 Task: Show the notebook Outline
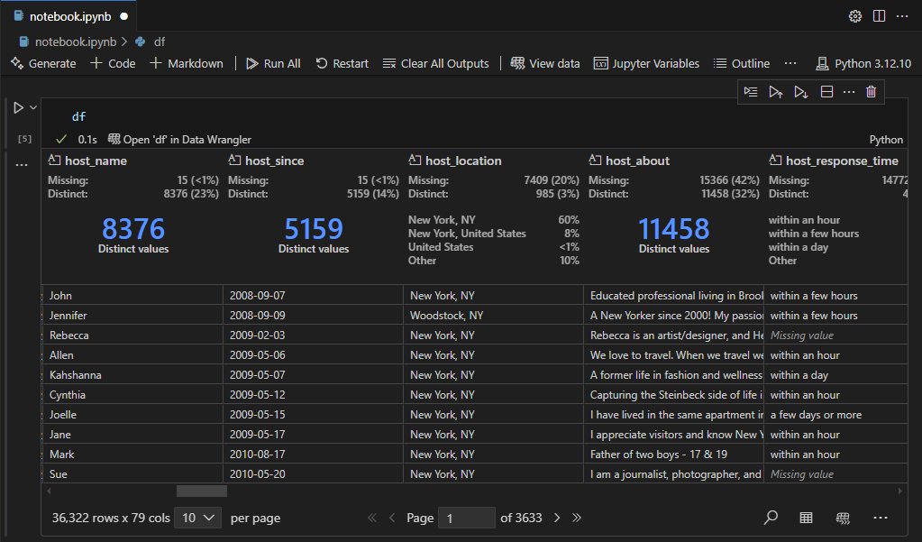coord(742,63)
